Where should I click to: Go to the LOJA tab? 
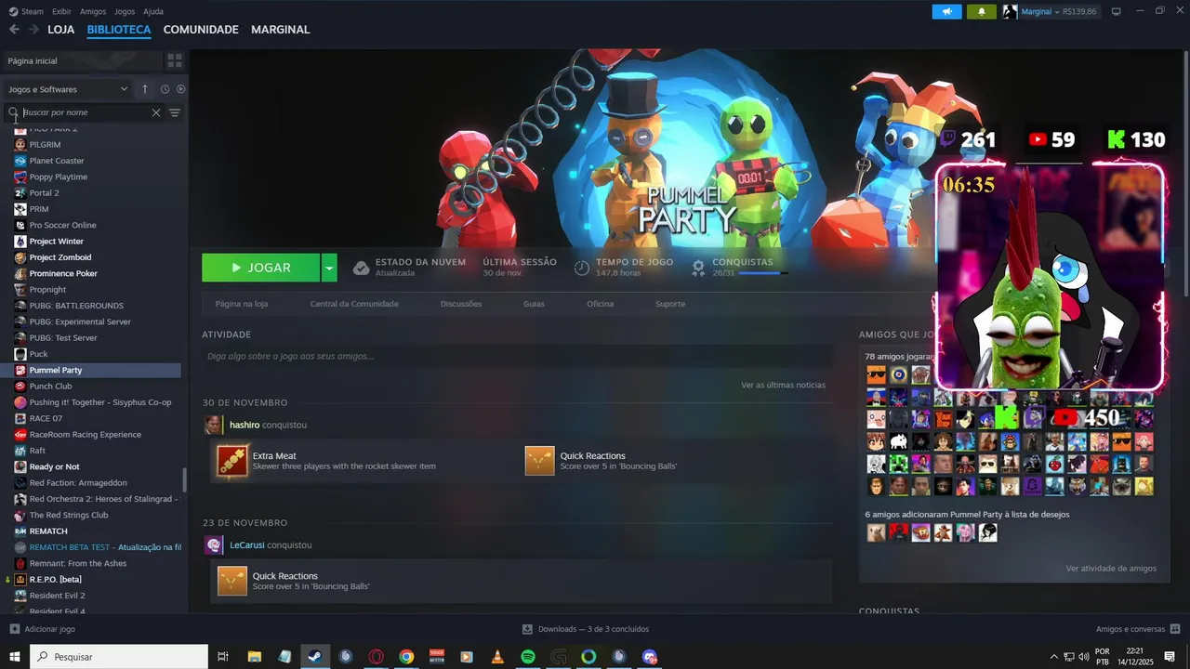point(61,30)
